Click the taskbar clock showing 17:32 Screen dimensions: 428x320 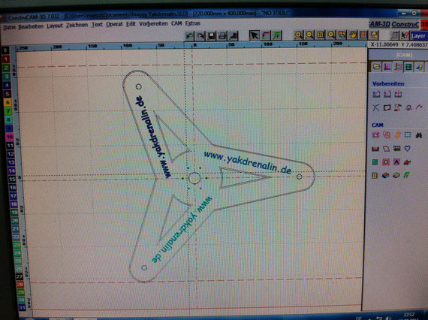point(408,315)
